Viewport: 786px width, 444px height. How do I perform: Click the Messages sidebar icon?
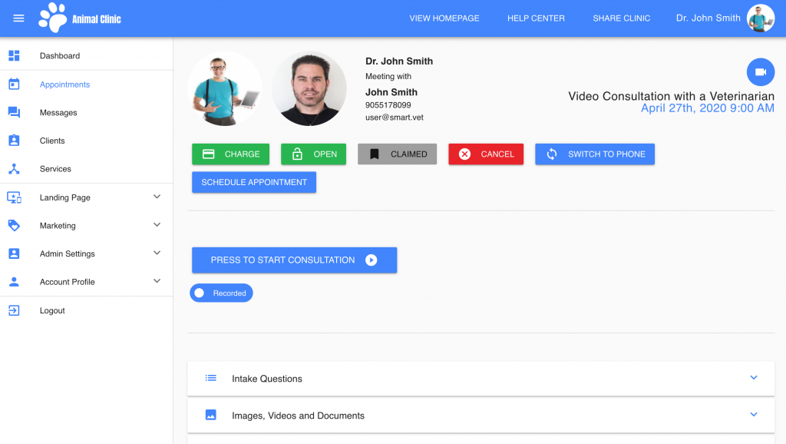click(x=14, y=112)
